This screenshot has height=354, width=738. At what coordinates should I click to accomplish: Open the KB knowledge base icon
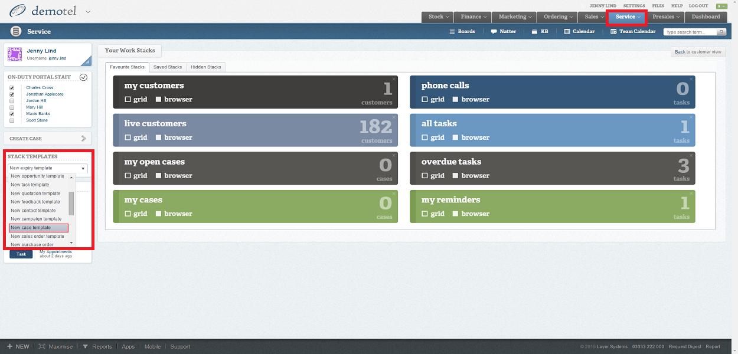[534, 31]
